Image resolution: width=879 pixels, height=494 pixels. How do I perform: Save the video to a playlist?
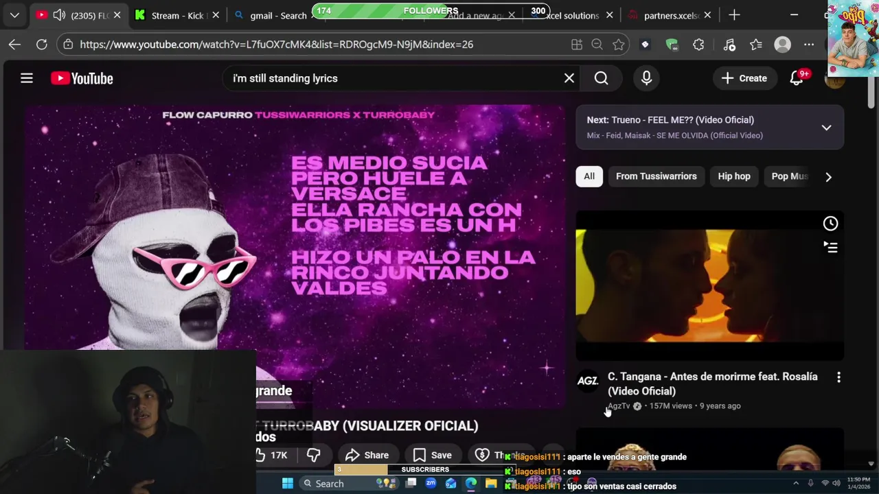[432, 455]
